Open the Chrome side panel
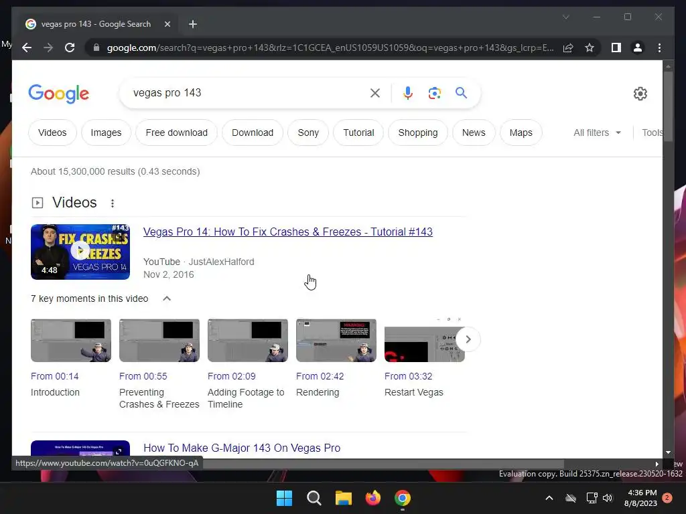 pyautogui.click(x=616, y=48)
